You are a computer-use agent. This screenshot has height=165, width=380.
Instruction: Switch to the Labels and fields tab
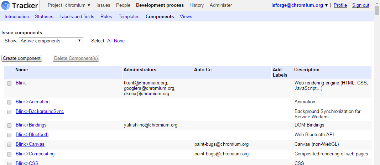(77, 17)
